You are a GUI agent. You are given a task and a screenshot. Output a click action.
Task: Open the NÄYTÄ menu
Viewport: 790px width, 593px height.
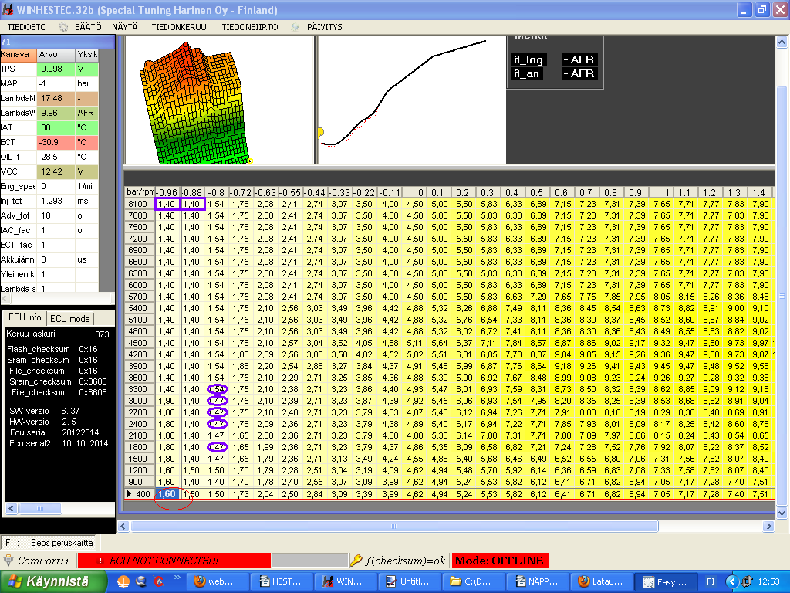(x=125, y=27)
